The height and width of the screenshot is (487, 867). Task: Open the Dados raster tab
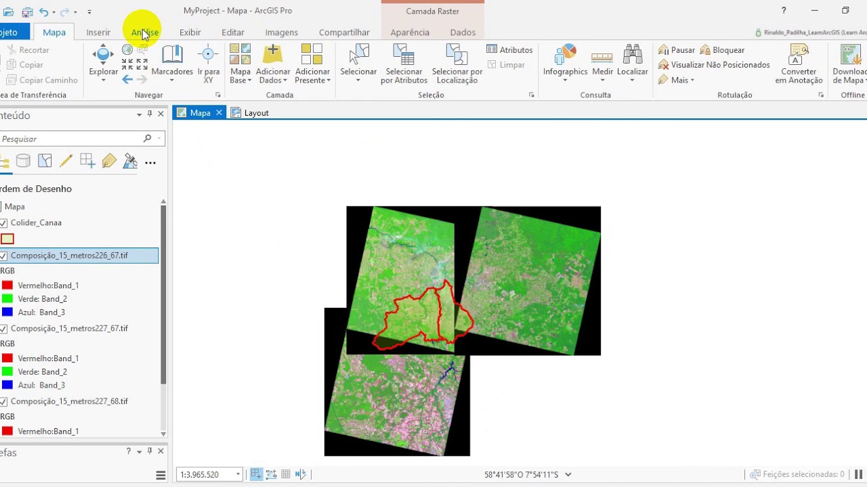click(463, 32)
